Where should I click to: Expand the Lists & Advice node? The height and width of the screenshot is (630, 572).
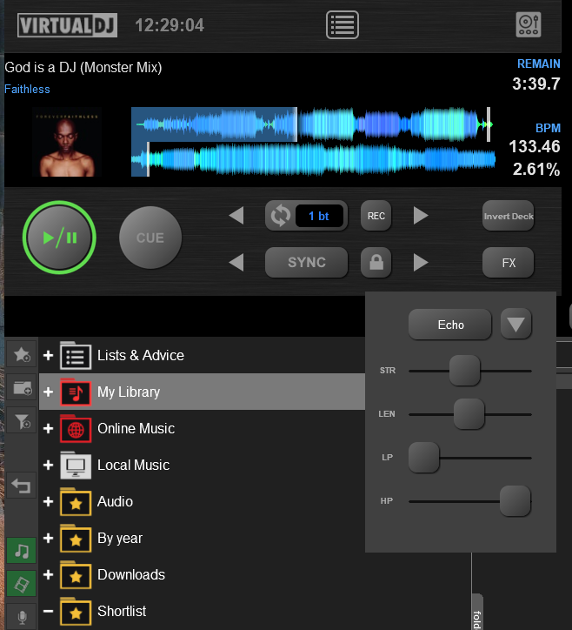click(48, 355)
